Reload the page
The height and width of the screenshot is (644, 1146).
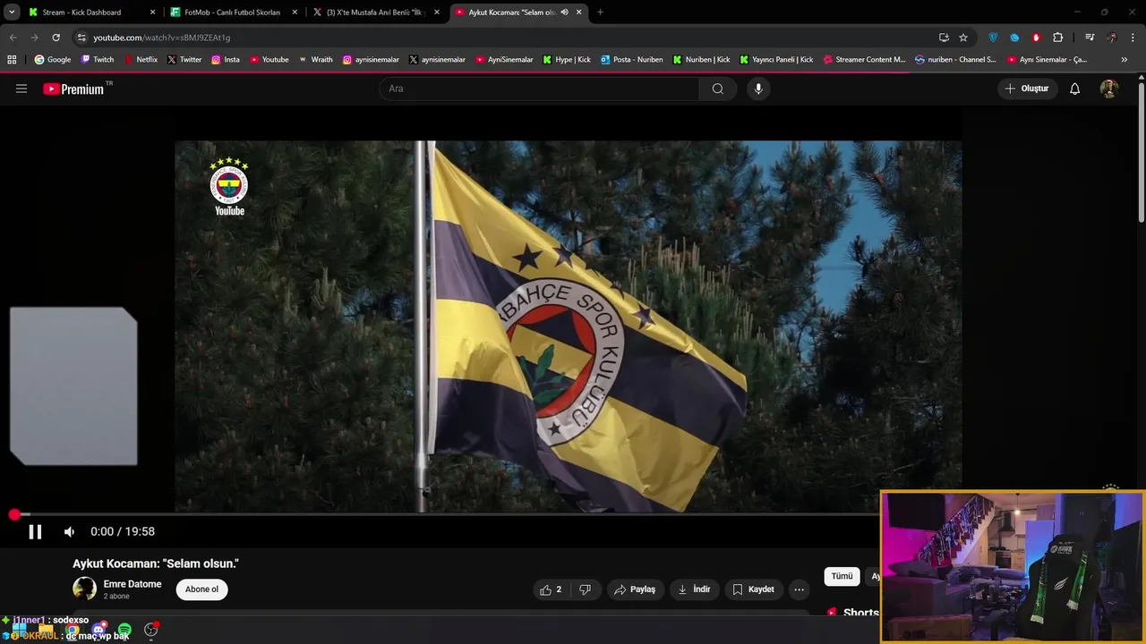coord(56,38)
